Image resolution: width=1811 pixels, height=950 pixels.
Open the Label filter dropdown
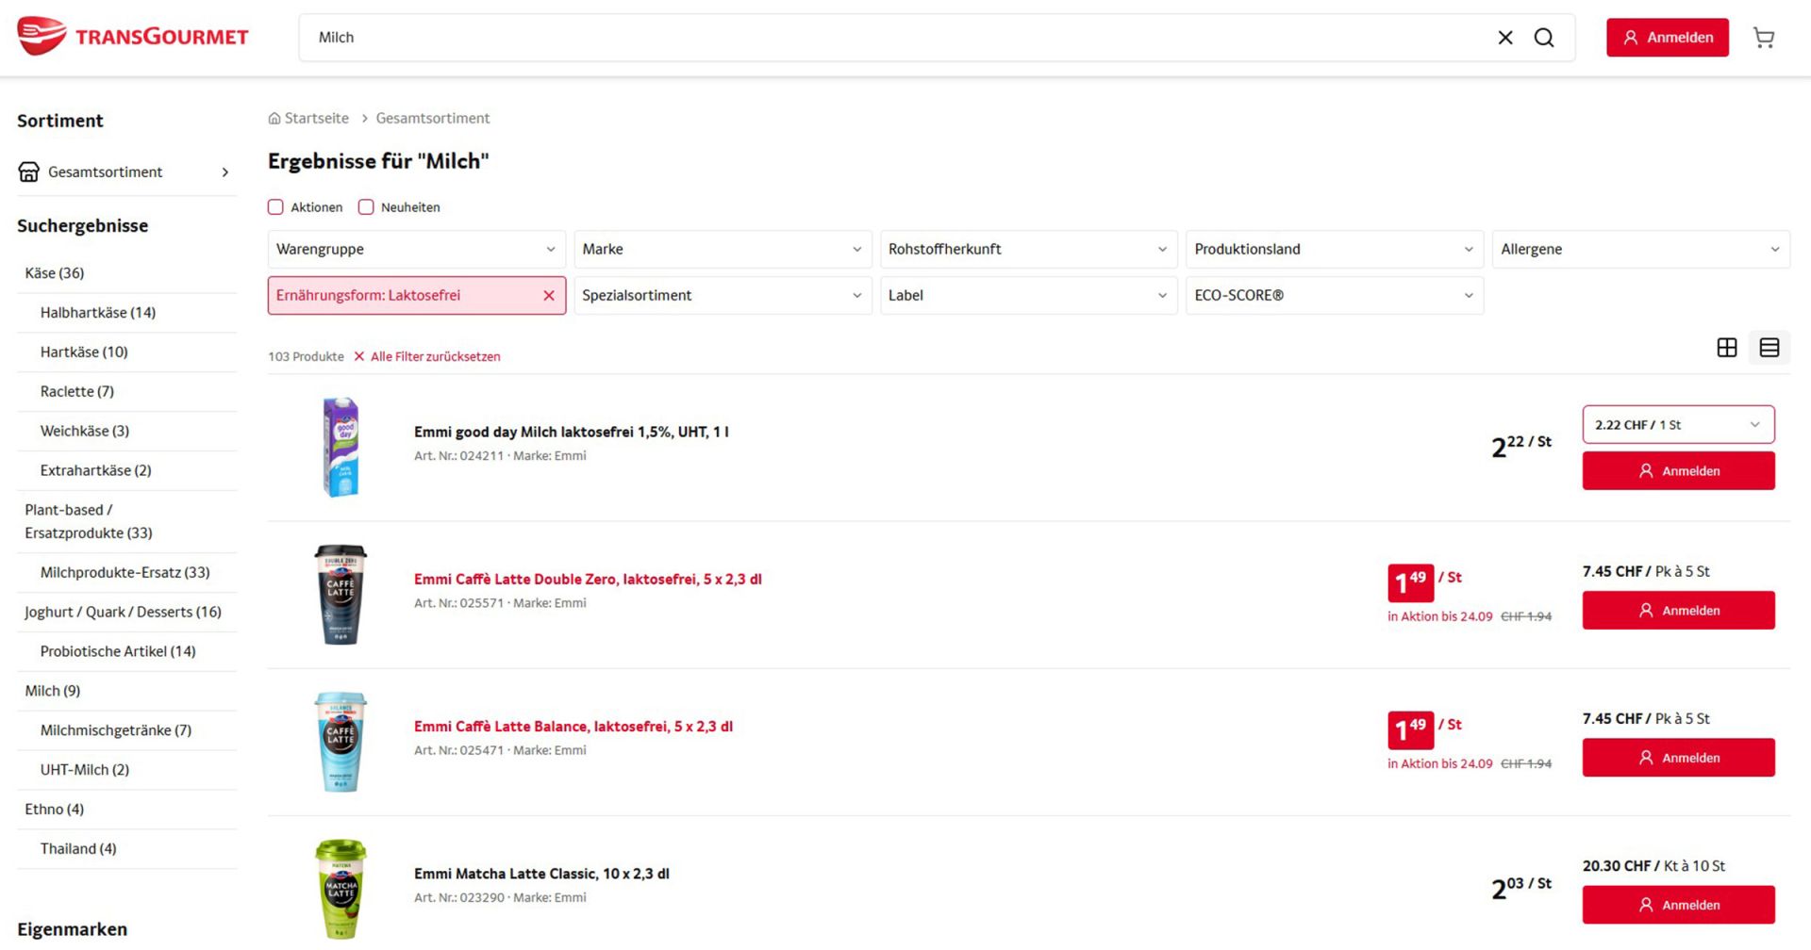pos(1028,296)
